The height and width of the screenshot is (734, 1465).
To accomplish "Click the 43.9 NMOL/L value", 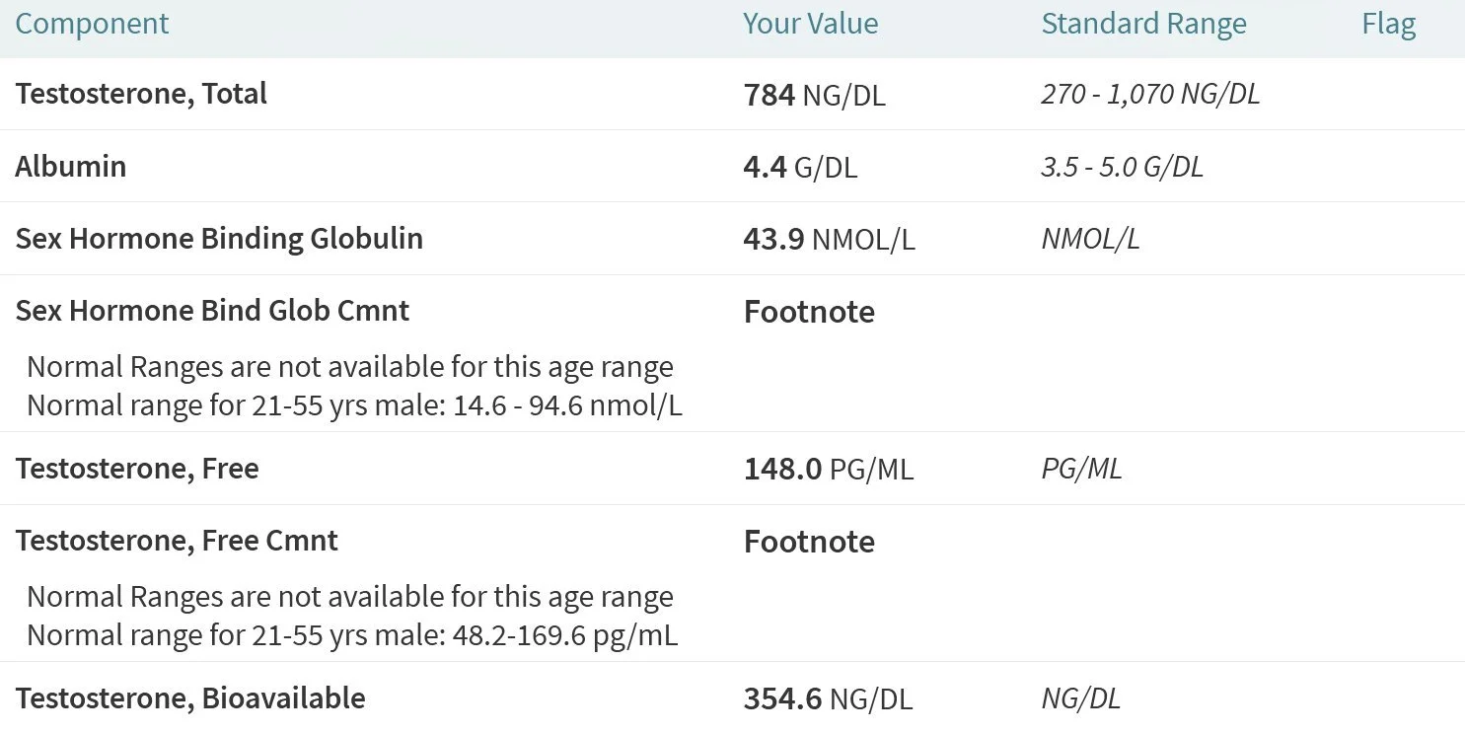I will pos(829,240).
